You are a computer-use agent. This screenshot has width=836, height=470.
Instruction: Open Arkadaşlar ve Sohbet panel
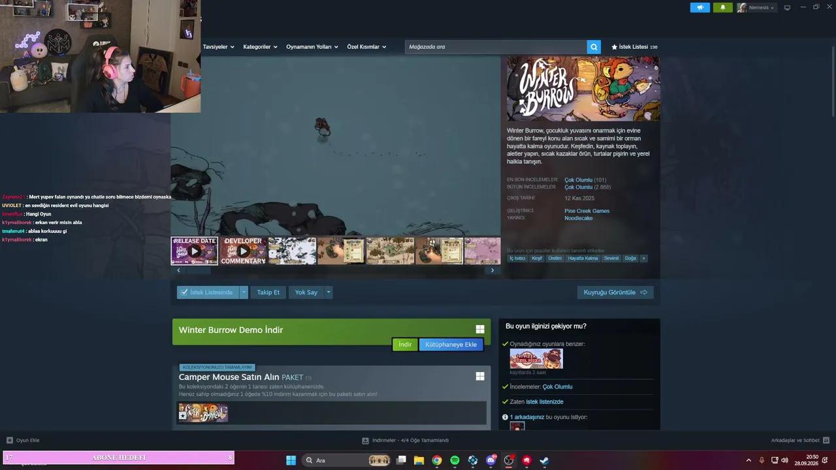click(800, 440)
